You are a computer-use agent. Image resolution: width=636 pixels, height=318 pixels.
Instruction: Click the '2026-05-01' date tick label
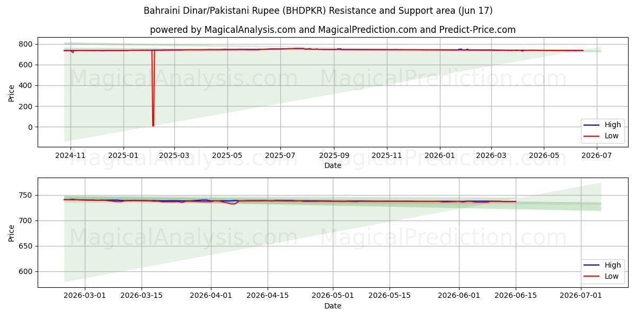333,296
